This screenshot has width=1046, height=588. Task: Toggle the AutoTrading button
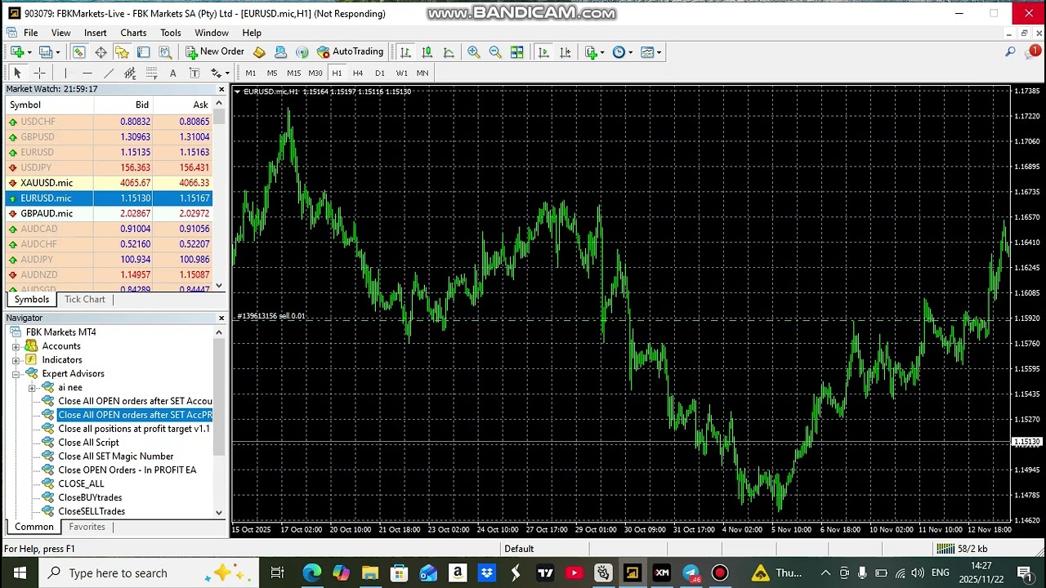(x=350, y=52)
